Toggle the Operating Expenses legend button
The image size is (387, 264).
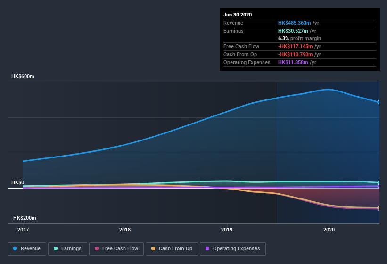click(233, 249)
